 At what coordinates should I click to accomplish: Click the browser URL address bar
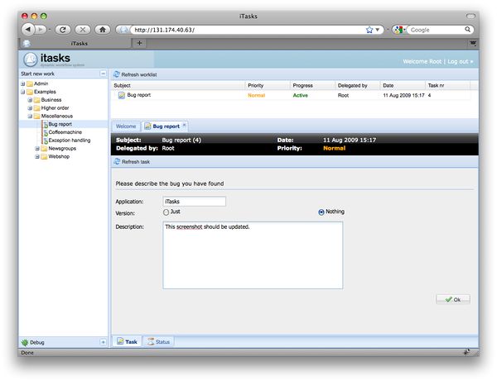coord(247,30)
